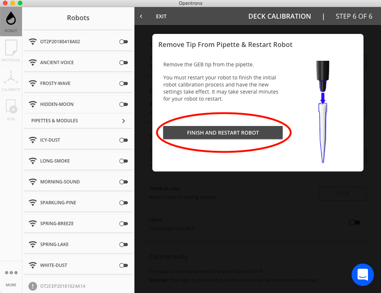
Task: Enable the LONG-SMOKE robot toggle
Action: click(x=124, y=161)
